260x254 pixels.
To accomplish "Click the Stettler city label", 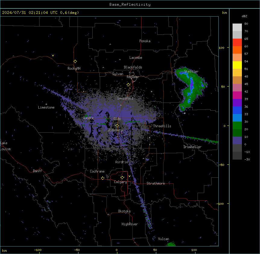I will click(x=191, y=71).
